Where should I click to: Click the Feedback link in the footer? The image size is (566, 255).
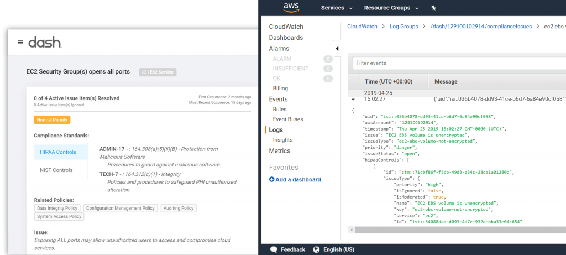pyautogui.click(x=293, y=249)
